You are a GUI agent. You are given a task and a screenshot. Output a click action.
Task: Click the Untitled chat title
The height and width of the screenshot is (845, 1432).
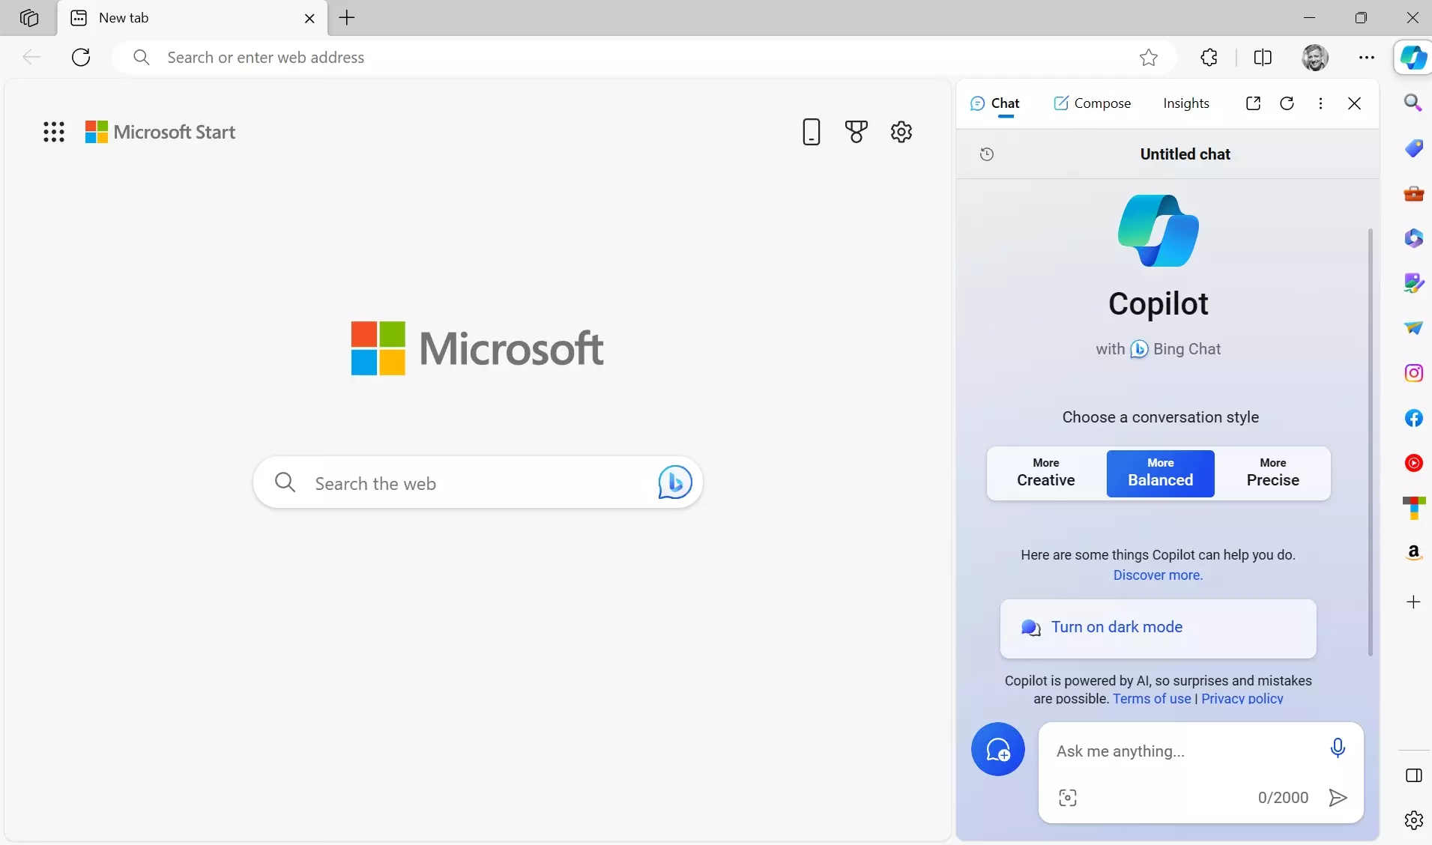pyautogui.click(x=1185, y=154)
